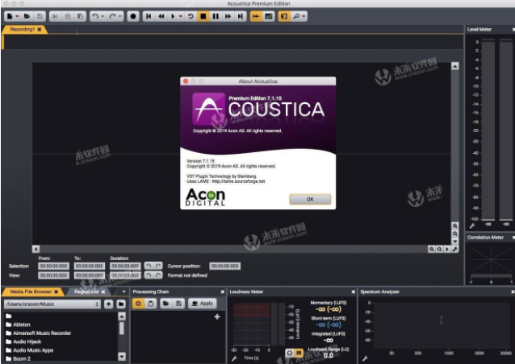
Task: Pause playback in the main toolbar
Action: [216, 16]
